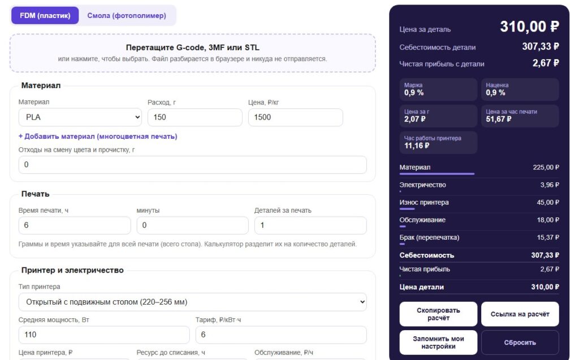Click the Тариф, ₽/кВт·ч input field

(x=281, y=335)
